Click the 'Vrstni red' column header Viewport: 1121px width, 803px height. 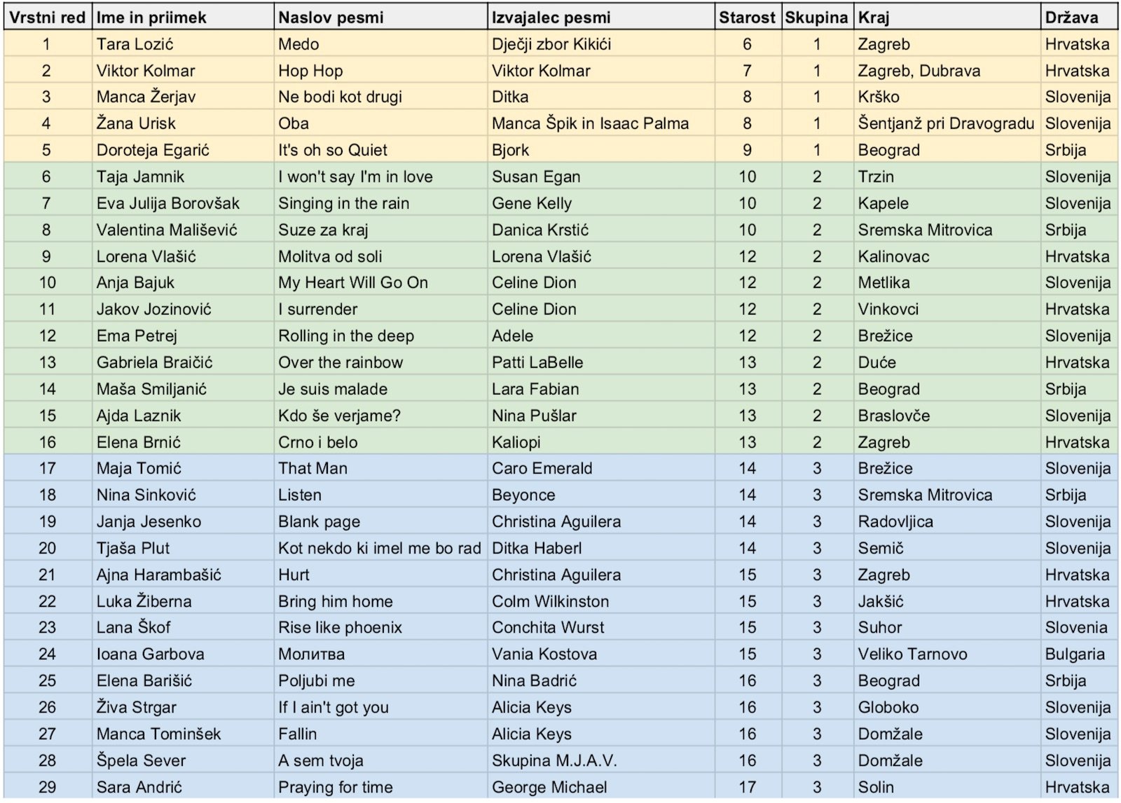(x=47, y=18)
